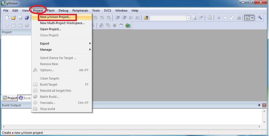Click Build Output scrollbar up arrow
This screenshot has height=136, width=269.
click(264, 111)
